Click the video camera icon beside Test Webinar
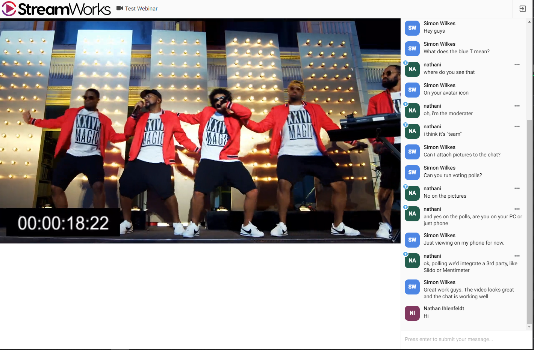 pyautogui.click(x=120, y=8)
